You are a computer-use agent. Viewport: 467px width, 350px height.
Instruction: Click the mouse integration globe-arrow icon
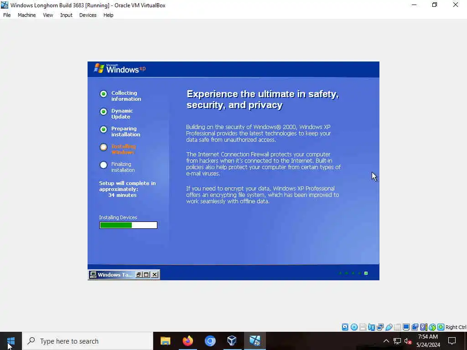pos(432,327)
